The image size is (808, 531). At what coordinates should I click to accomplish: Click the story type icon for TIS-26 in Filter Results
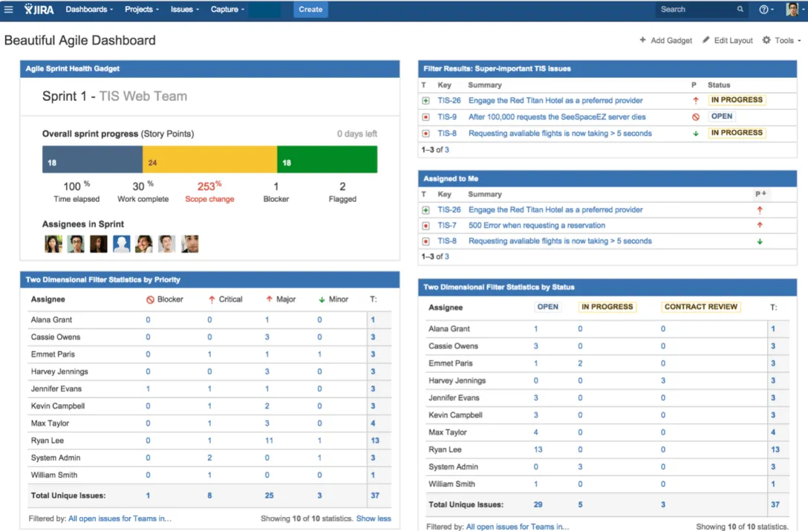click(x=426, y=100)
